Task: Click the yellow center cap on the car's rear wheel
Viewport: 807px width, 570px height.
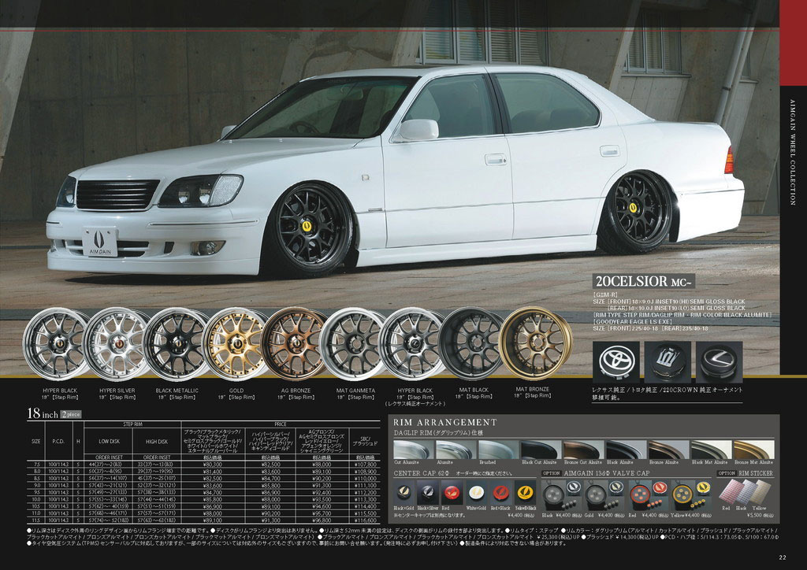Action: click(x=632, y=208)
